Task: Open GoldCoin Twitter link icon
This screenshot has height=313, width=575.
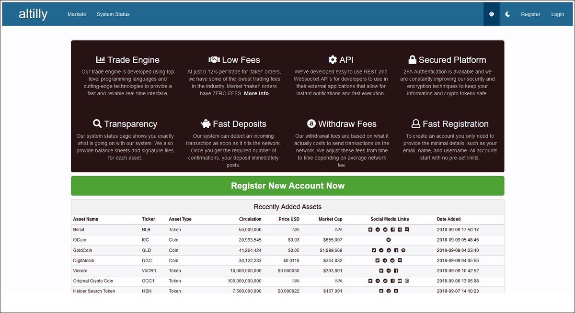Action: pyautogui.click(x=374, y=250)
